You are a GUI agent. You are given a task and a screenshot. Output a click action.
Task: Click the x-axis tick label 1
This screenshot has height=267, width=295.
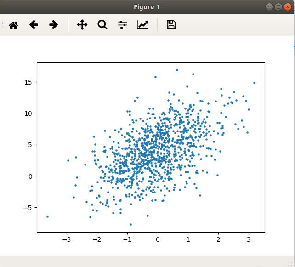[x=188, y=239]
